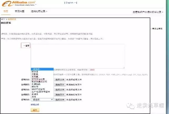Choose 授权书 from the dropdown list
169x114 pixels.
pyautogui.click(x=42, y=86)
